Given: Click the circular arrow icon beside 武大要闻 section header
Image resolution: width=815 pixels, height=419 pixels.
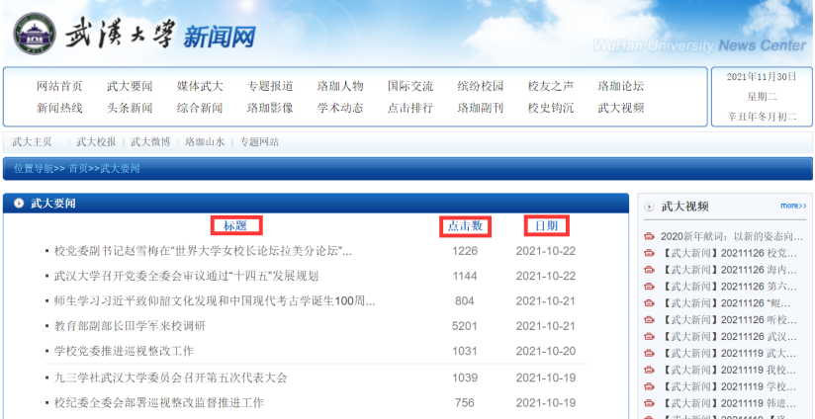Looking at the screenshot, I should pos(19,204).
